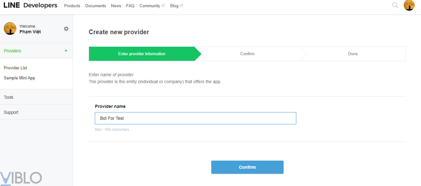Go to Documents page

click(x=96, y=6)
